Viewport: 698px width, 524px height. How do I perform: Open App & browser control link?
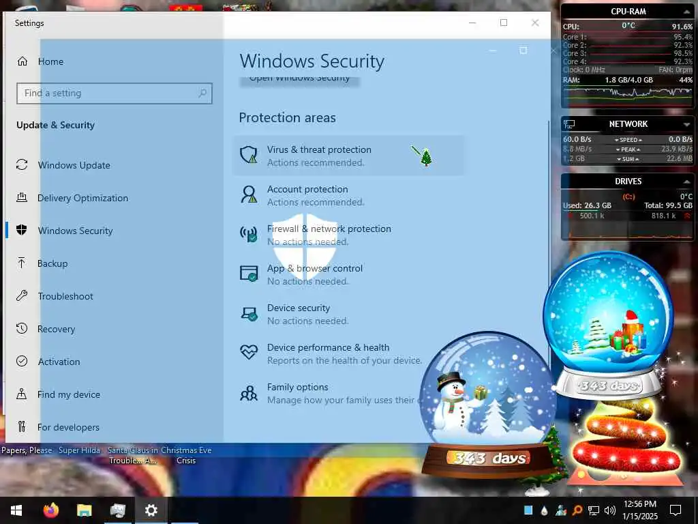click(315, 268)
